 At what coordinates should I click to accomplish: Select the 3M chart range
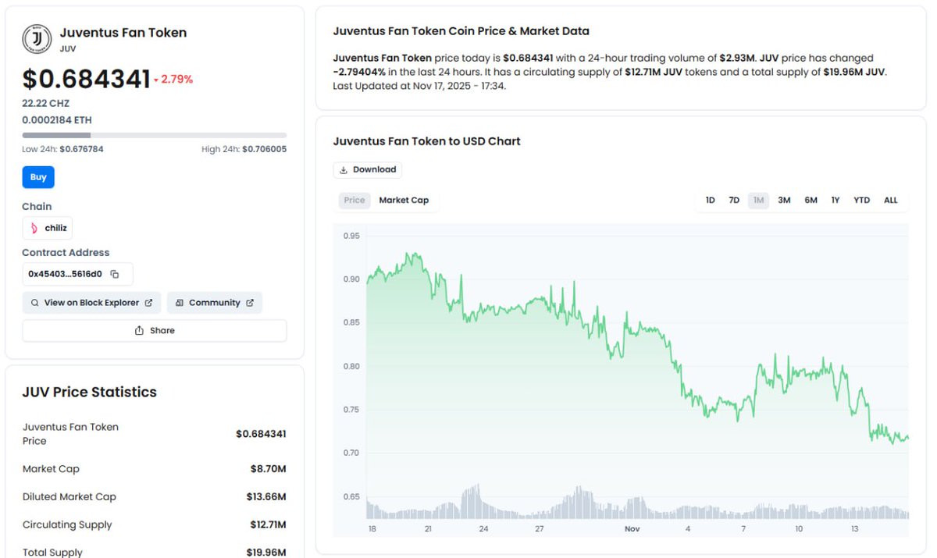tap(784, 201)
